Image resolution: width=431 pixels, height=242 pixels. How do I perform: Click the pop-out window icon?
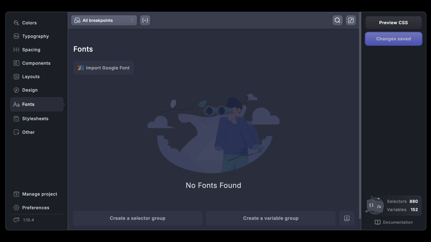point(351,21)
